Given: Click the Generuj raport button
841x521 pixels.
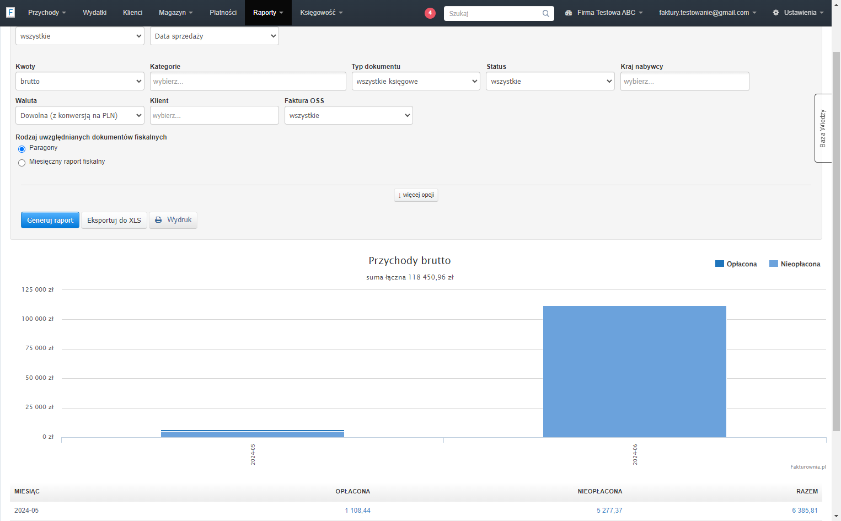Looking at the screenshot, I should tap(50, 220).
